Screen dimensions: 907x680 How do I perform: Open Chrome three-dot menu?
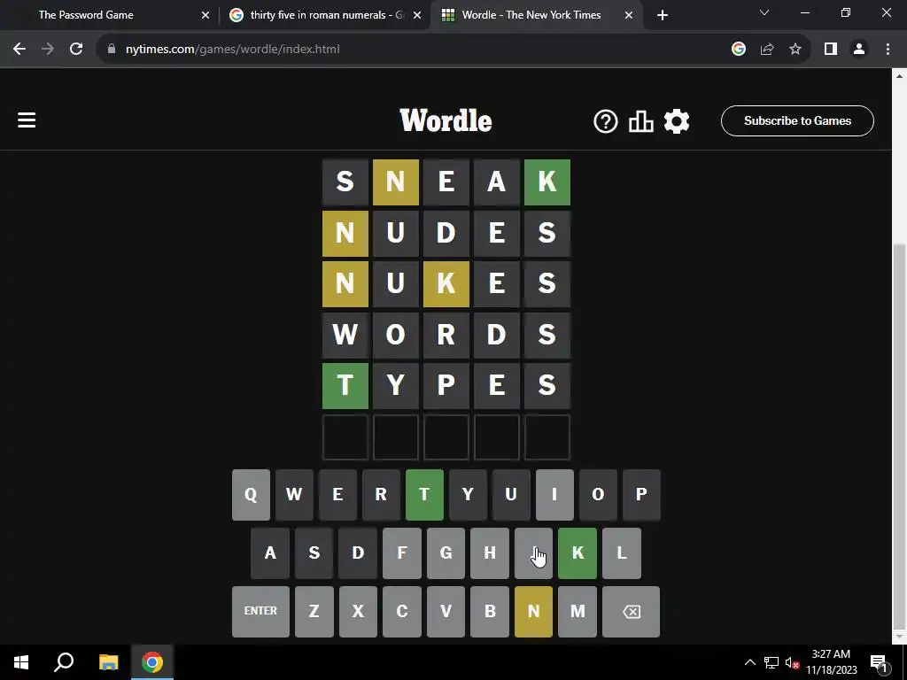coord(888,50)
